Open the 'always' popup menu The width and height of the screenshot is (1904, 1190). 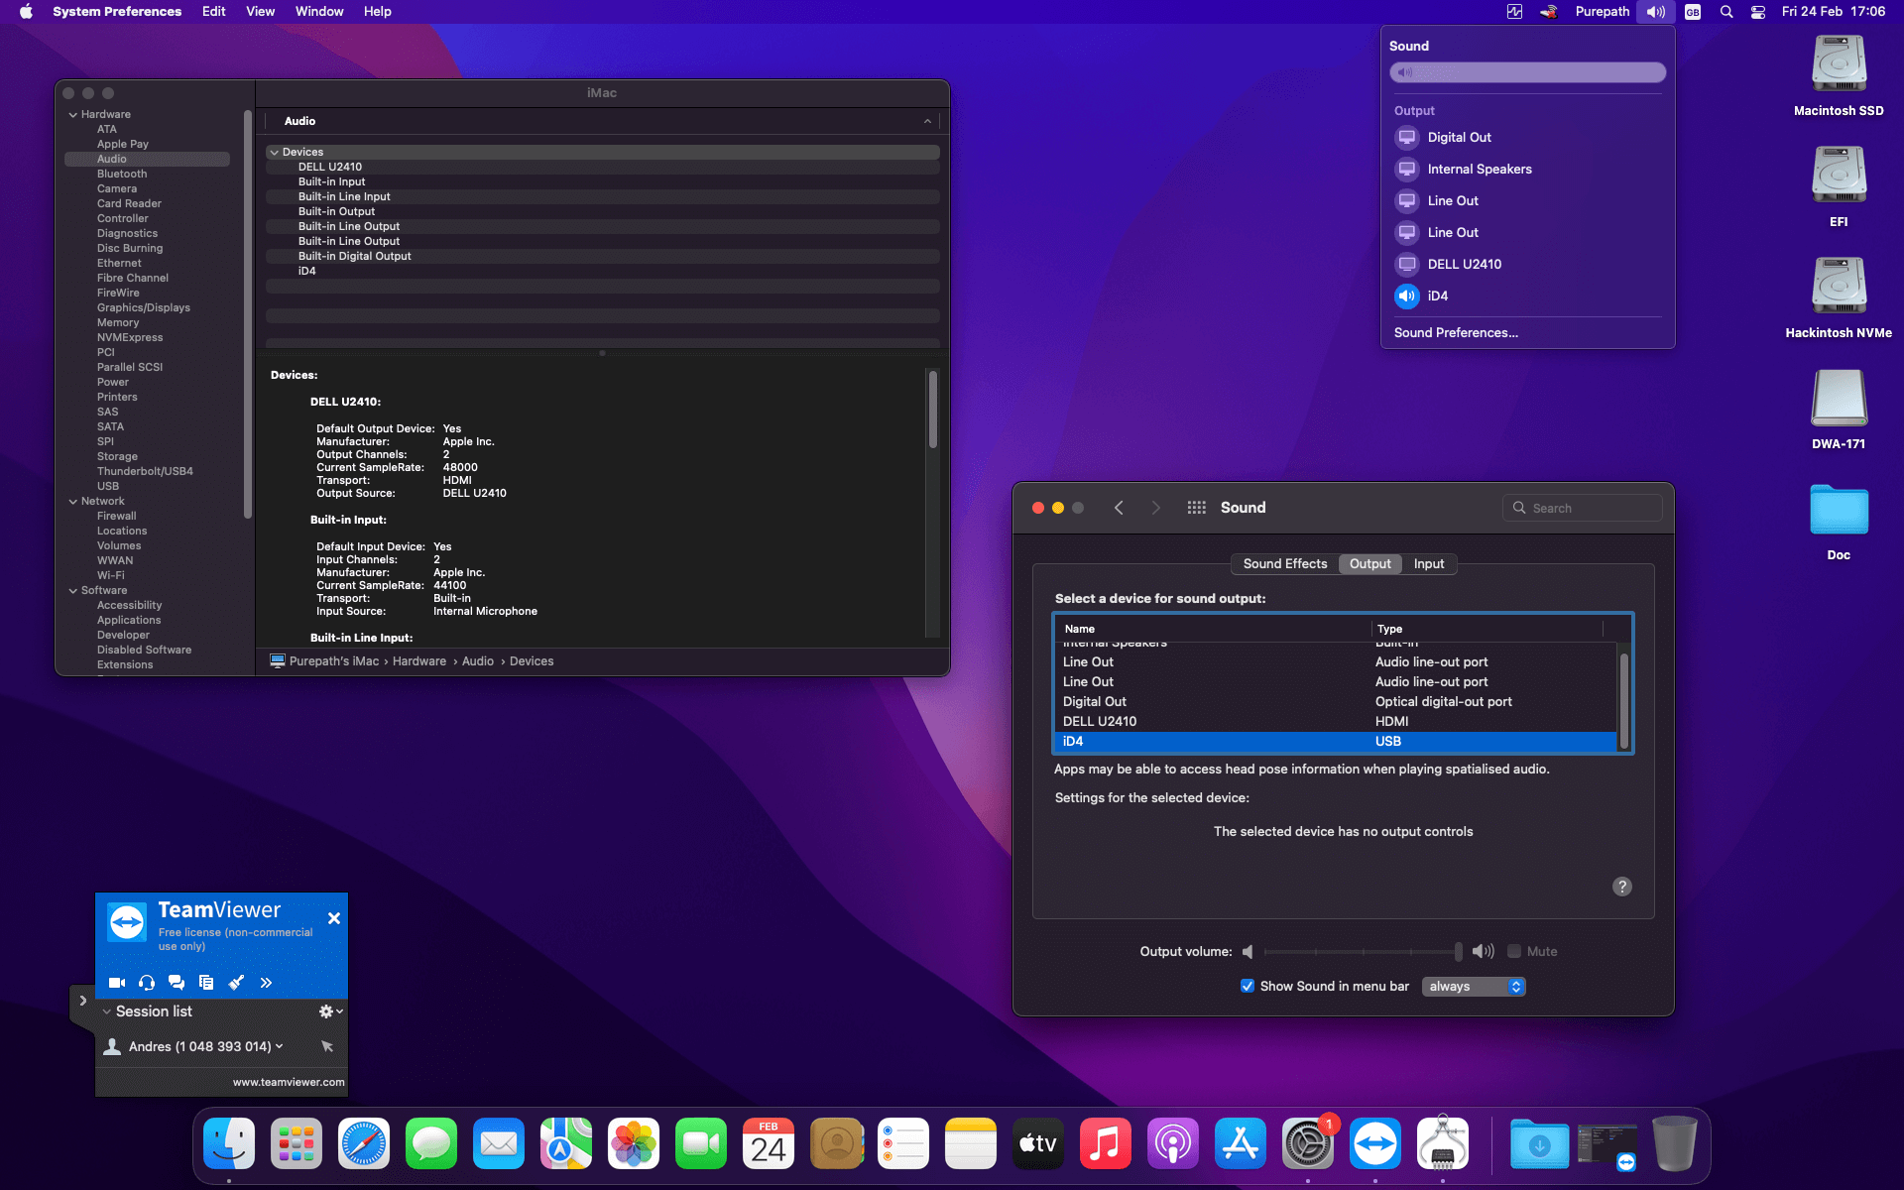point(1474,986)
